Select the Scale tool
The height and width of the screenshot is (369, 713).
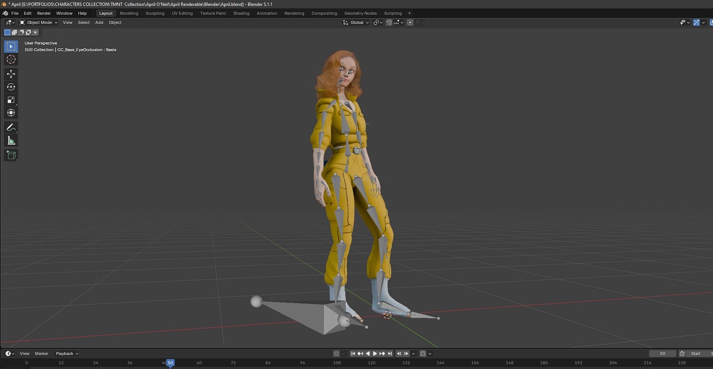(11, 100)
